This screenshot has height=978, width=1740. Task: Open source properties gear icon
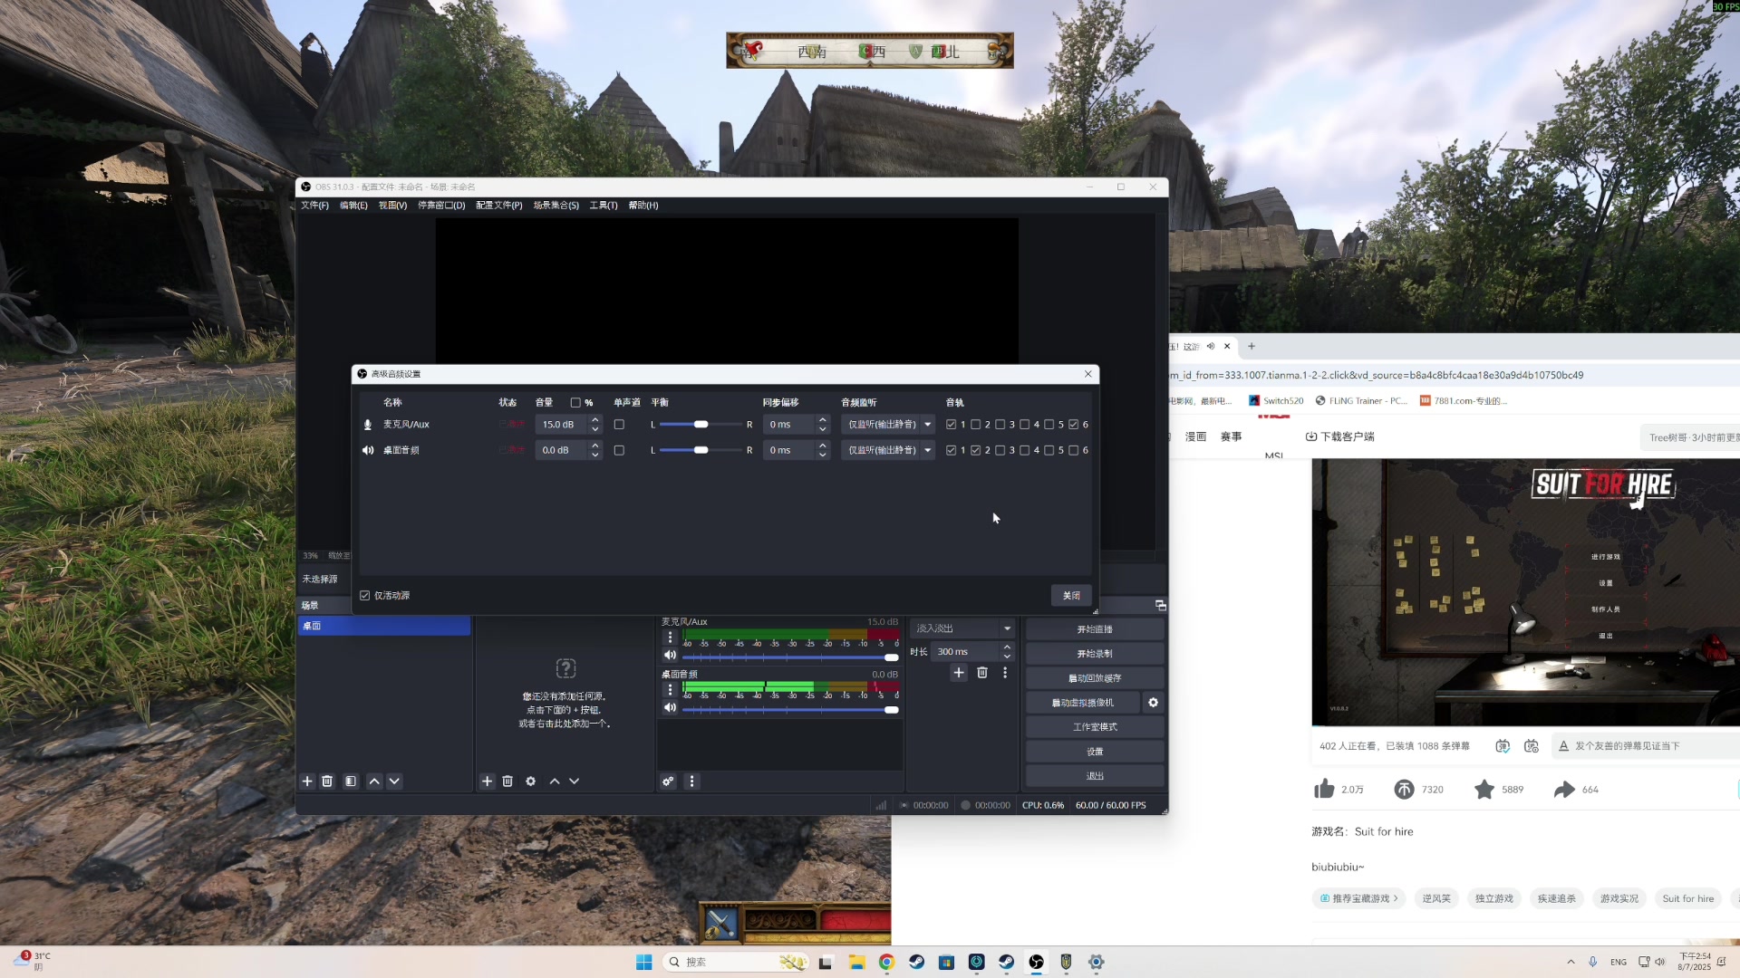(531, 781)
